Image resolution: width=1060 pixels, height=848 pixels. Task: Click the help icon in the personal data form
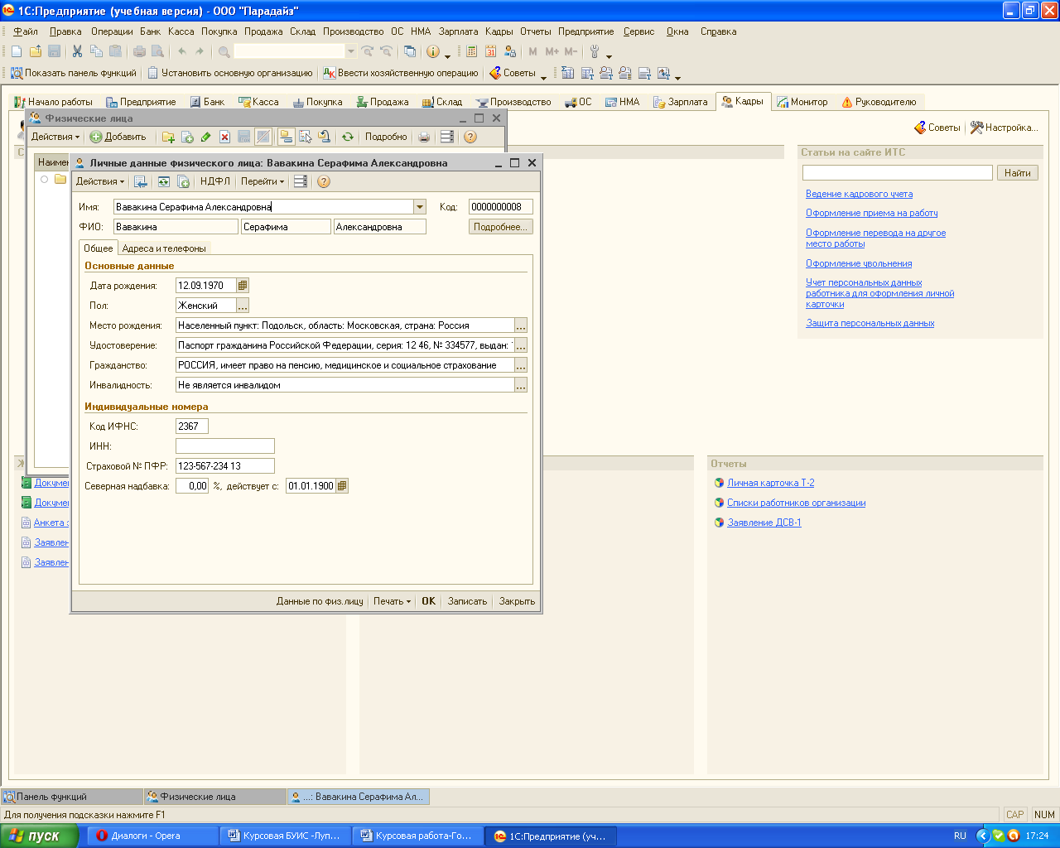point(324,181)
